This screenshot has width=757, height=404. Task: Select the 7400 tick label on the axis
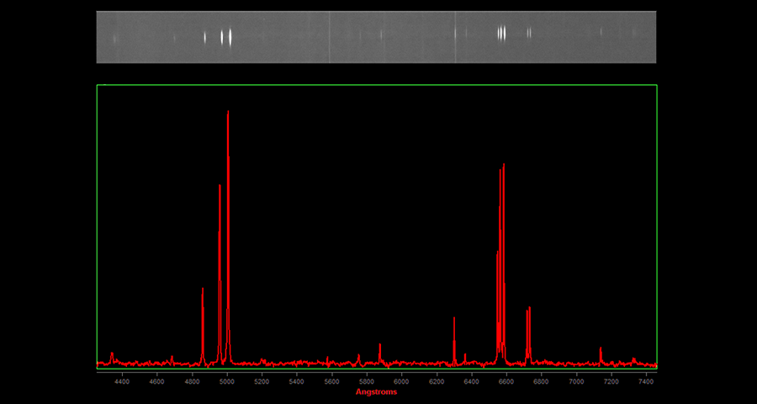(x=645, y=381)
